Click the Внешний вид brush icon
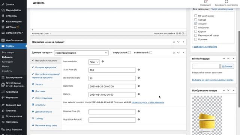 [3, 105]
